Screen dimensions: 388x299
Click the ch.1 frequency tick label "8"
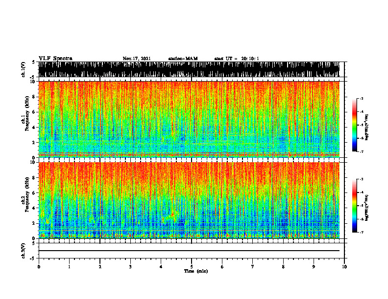[x=34, y=97]
